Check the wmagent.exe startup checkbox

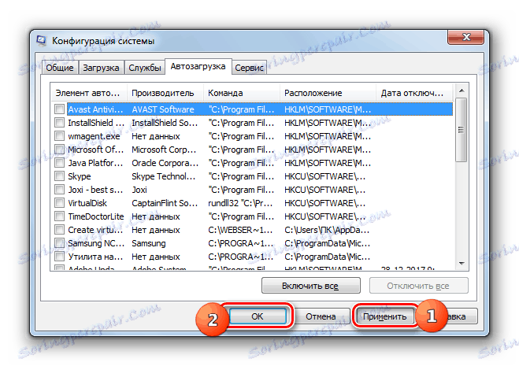(x=60, y=136)
